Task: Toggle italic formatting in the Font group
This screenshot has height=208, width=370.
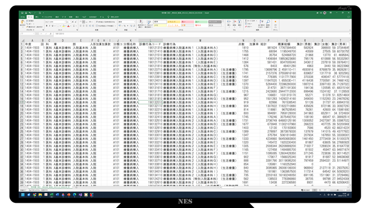Action: click(50, 26)
